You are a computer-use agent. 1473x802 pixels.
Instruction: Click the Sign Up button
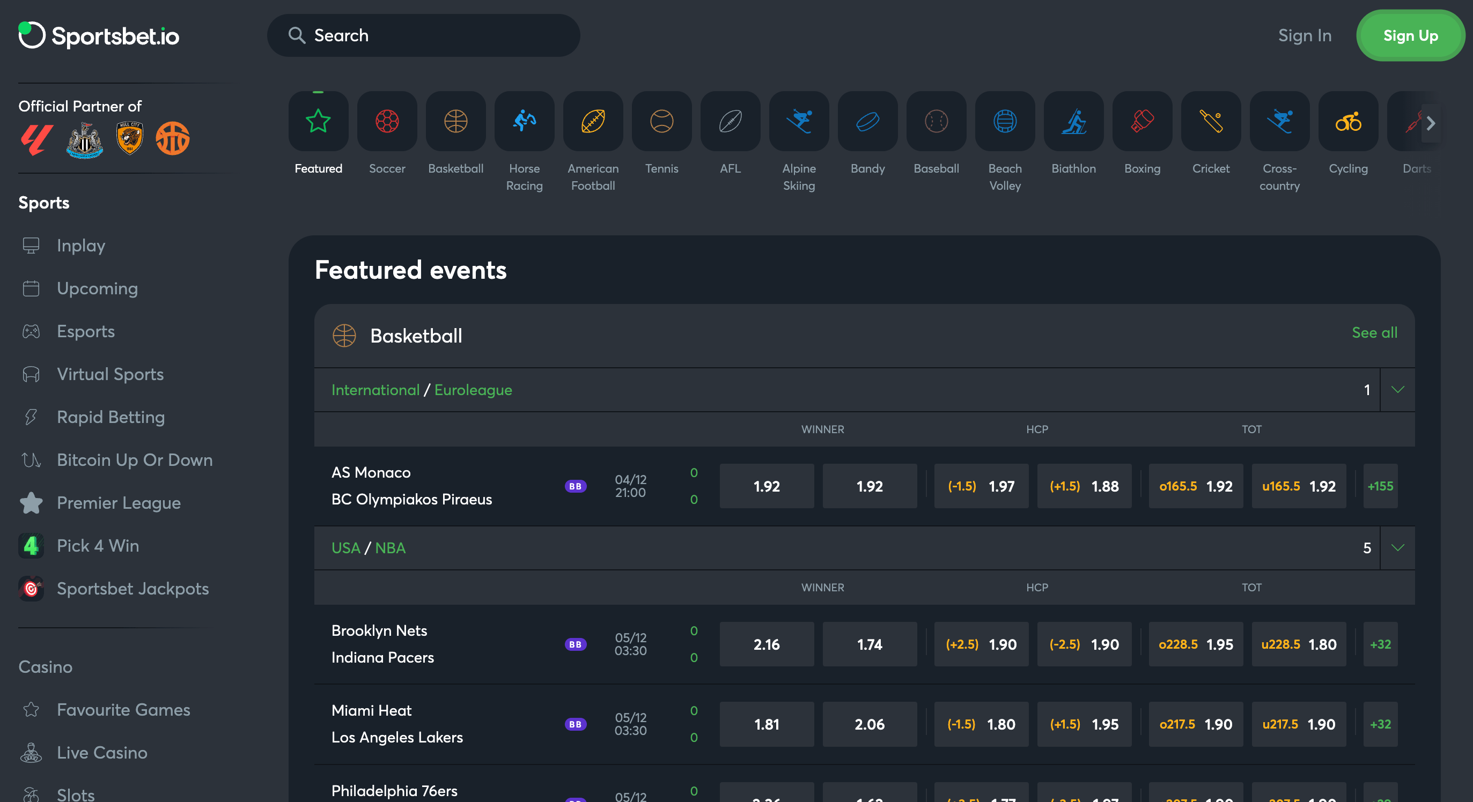[1410, 35]
